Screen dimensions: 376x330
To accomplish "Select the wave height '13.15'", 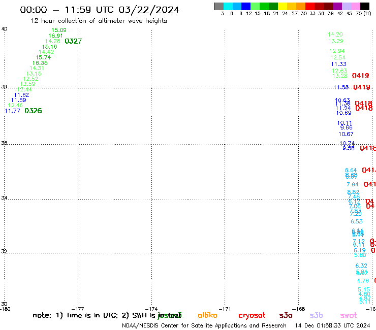I will (34, 74).
